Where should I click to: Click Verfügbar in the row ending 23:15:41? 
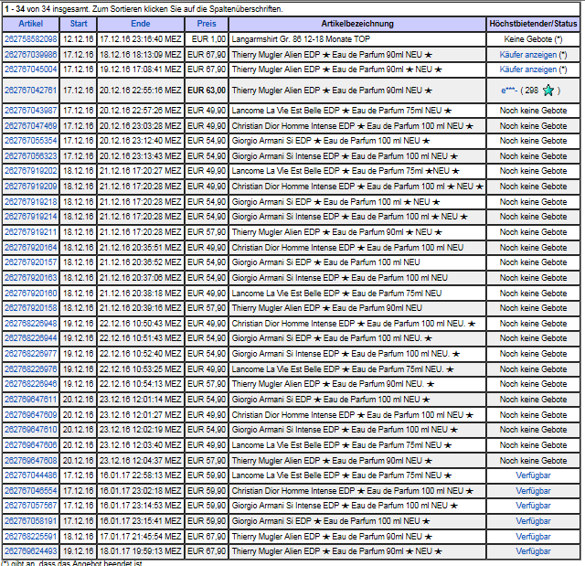(x=533, y=521)
